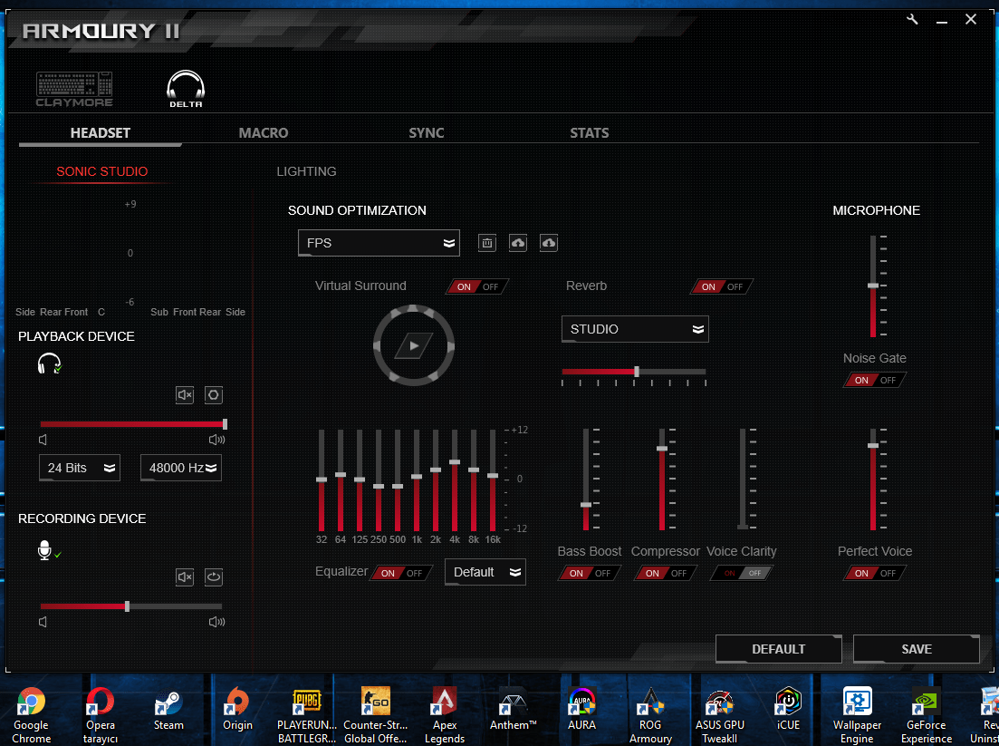Screen dimensions: 999x746
Task: Select the Delta headset device icon
Action: [x=186, y=89]
